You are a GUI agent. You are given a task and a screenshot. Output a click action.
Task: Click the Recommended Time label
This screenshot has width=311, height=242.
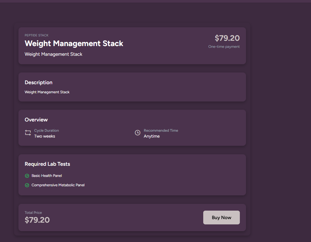tap(161, 131)
